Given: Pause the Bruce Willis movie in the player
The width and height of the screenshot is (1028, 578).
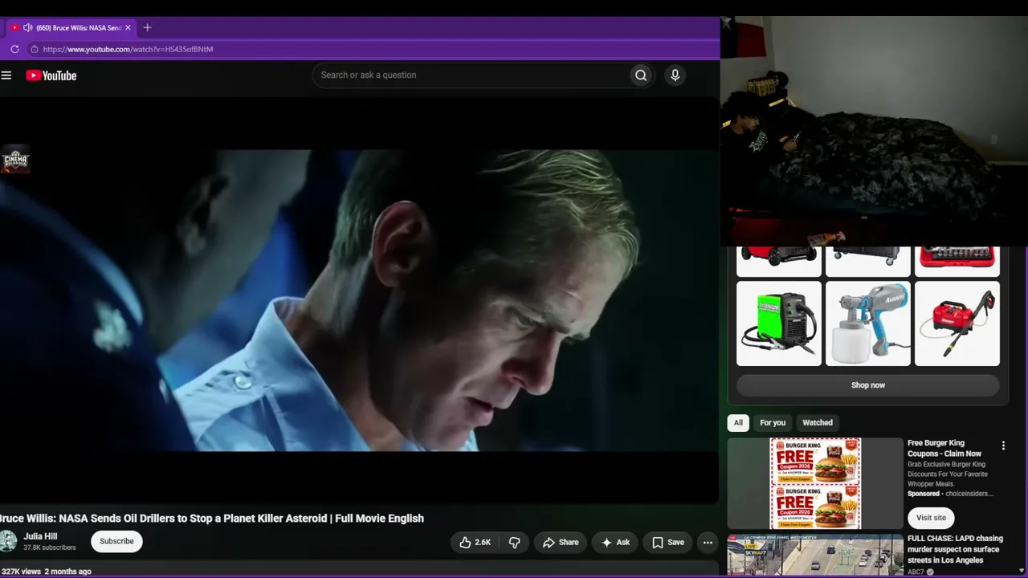Looking at the screenshot, I should pyautogui.click(x=359, y=300).
